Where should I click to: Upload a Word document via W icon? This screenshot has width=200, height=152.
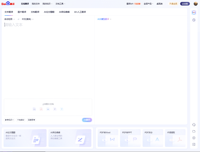pyautogui.click(x=48, y=109)
